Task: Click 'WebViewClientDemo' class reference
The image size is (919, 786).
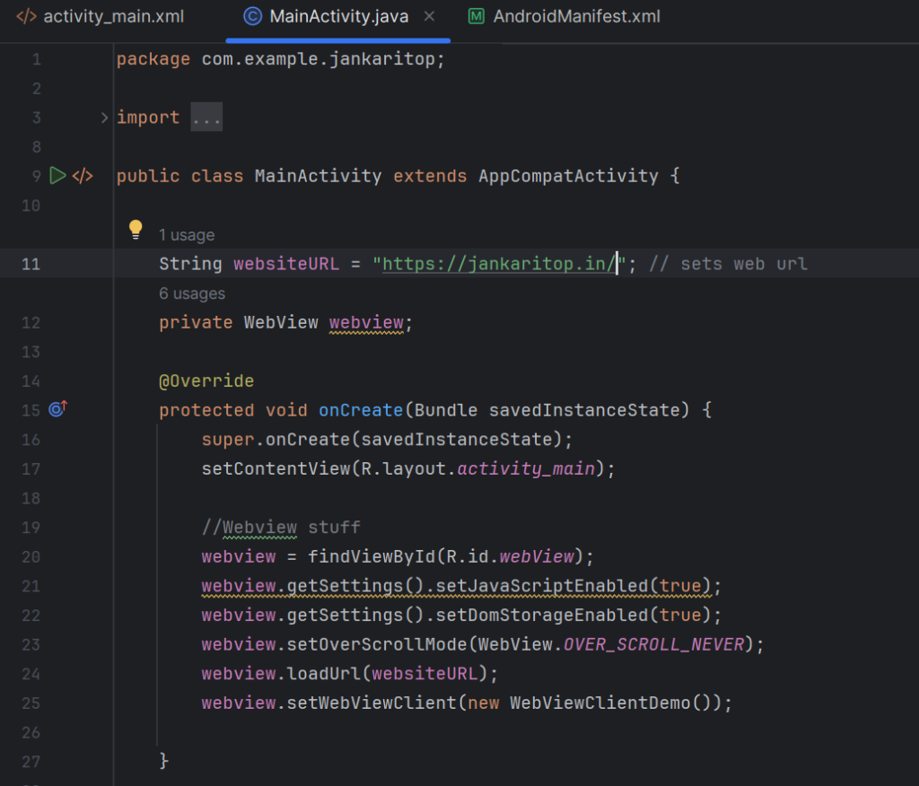Action: click(600, 703)
